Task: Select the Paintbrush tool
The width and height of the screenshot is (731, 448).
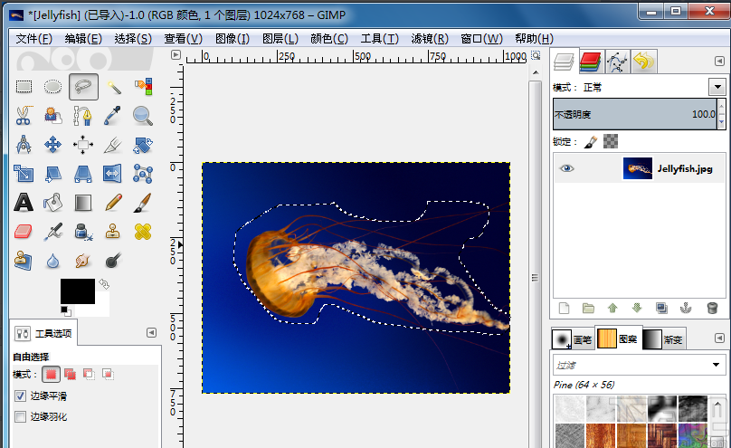Action: point(143,203)
